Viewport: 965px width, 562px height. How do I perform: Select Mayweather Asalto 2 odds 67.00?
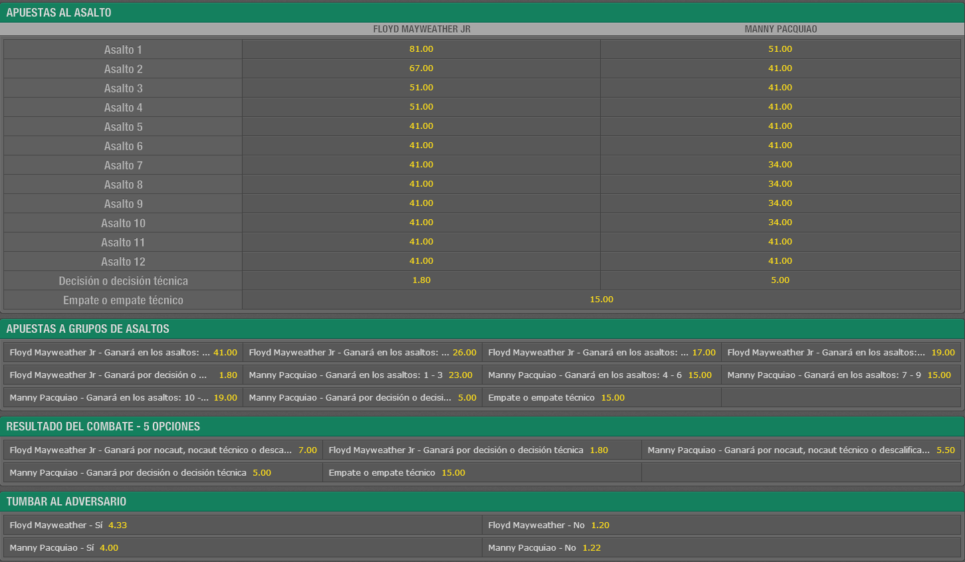point(421,68)
